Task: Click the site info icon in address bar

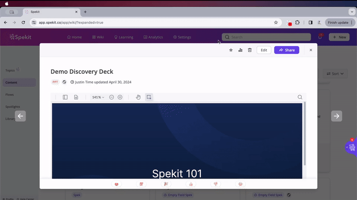Action: click(x=34, y=23)
